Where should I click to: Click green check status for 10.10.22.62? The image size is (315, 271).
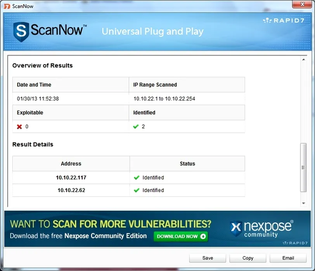pos(137,190)
